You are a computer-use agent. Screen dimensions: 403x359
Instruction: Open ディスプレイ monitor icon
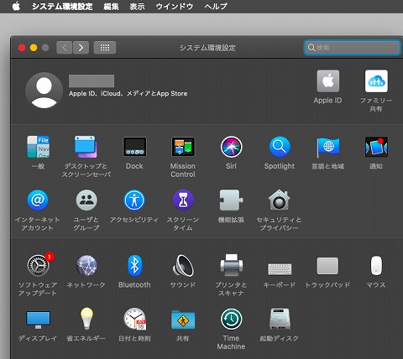(38, 320)
